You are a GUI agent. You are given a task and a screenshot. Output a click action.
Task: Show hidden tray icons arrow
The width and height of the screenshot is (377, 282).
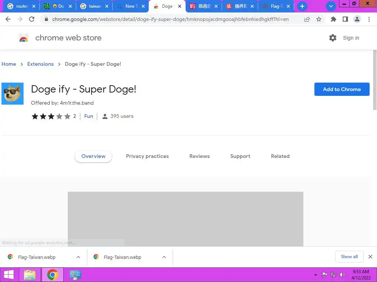pyautogui.click(x=316, y=275)
